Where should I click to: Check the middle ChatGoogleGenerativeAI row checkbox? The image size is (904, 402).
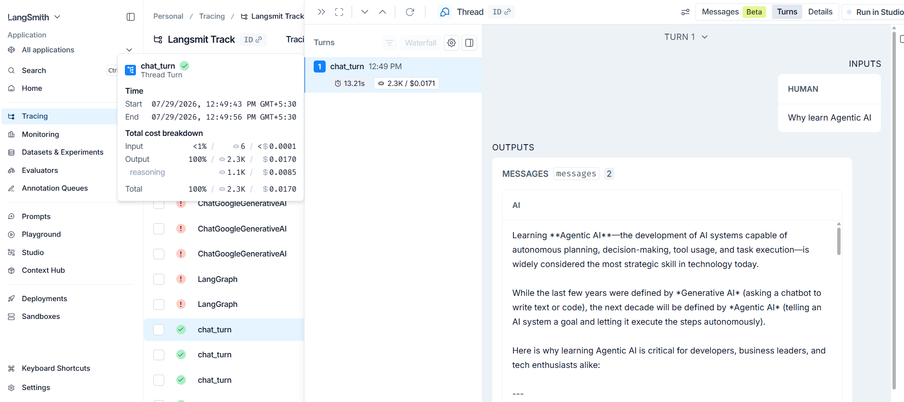click(159, 229)
